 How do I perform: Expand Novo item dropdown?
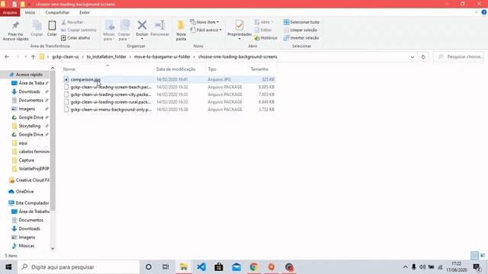[x=204, y=22]
